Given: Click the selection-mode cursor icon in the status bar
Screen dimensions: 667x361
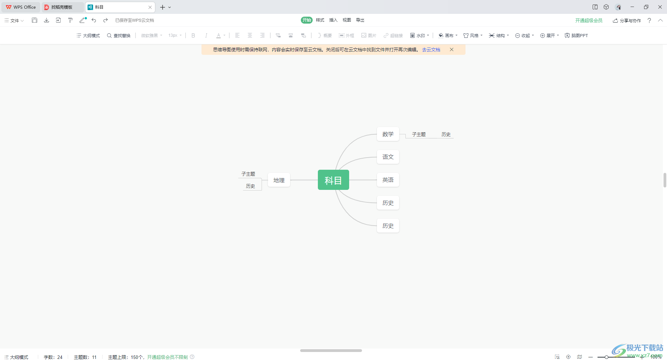Looking at the screenshot, I should click(x=557, y=357).
